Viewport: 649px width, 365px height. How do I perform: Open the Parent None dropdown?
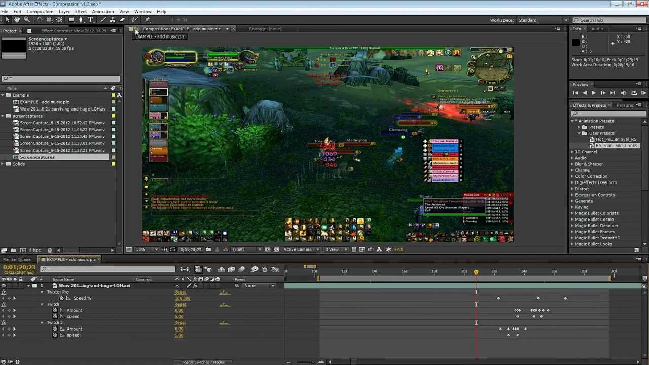coord(259,286)
